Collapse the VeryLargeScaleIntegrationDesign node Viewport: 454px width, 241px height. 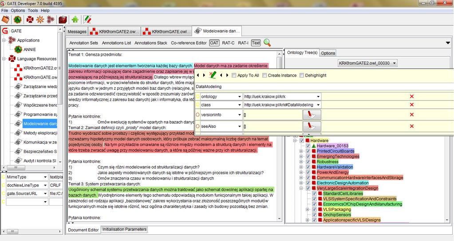[301, 188]
